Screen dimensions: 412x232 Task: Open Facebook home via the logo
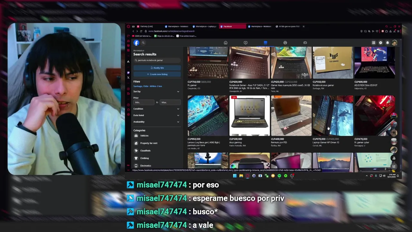coord(136,43)
